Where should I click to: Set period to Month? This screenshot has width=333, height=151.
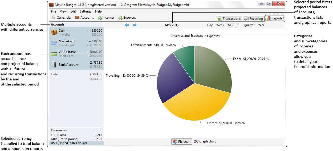[232, 25]
